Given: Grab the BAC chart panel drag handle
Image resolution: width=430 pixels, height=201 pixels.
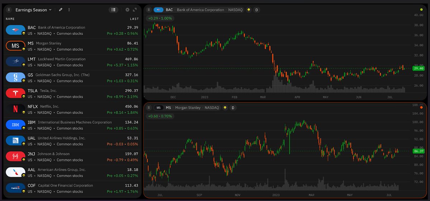Looking at the screenshot, I should pos(148,10).
